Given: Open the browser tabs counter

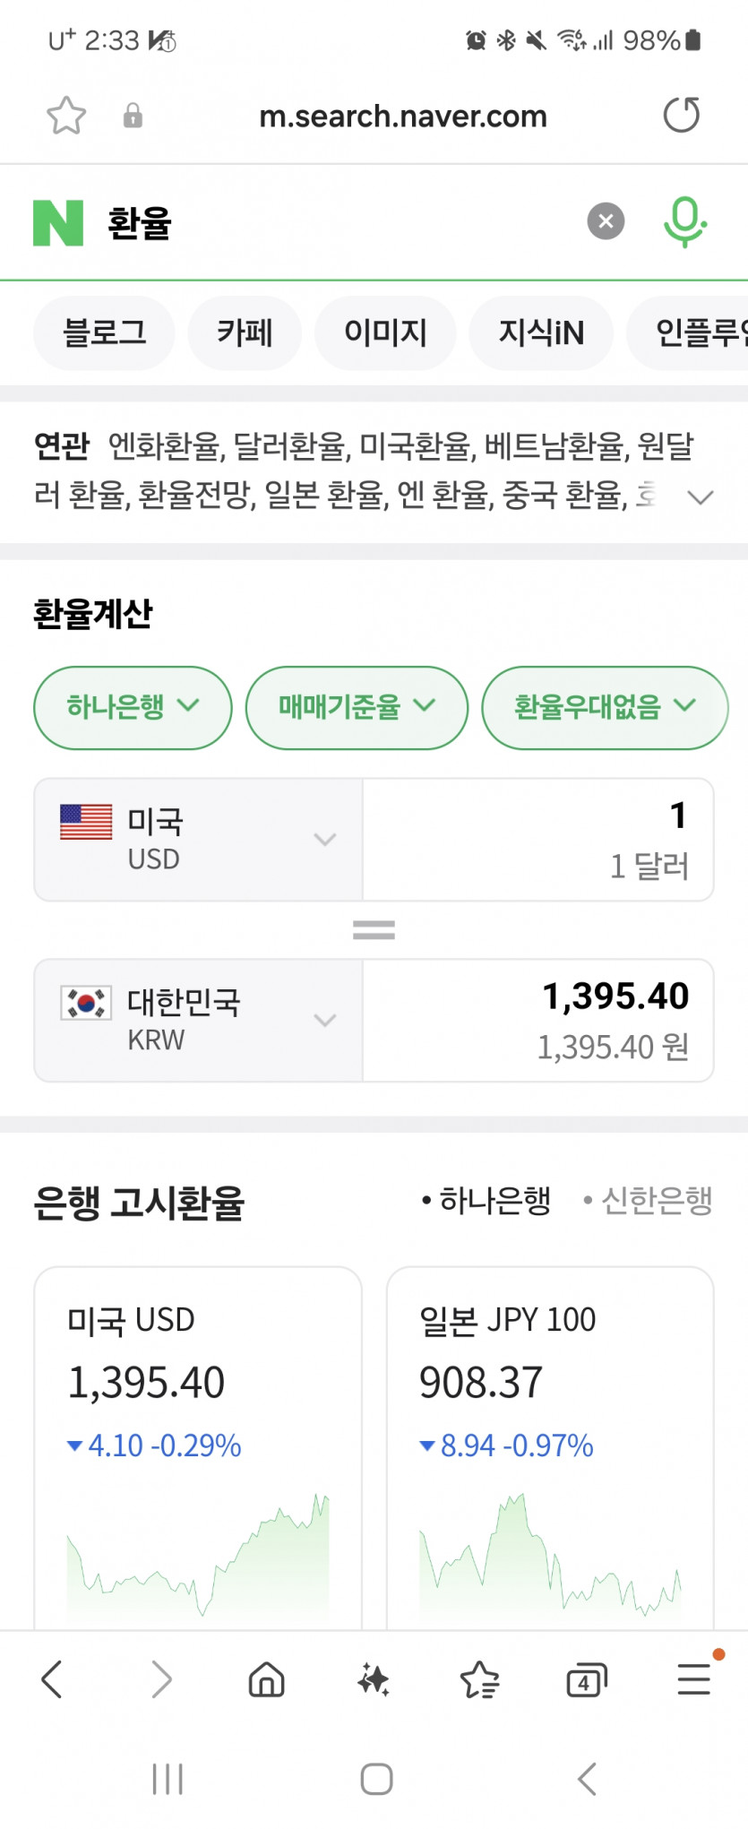Looking at the screenshot, I should pos(586,1679).
